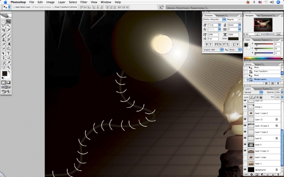Image resolution: width=284 pixels, height=177 pixels.
Task: Select the Path Selection tool
Action: tap(3, 53)
